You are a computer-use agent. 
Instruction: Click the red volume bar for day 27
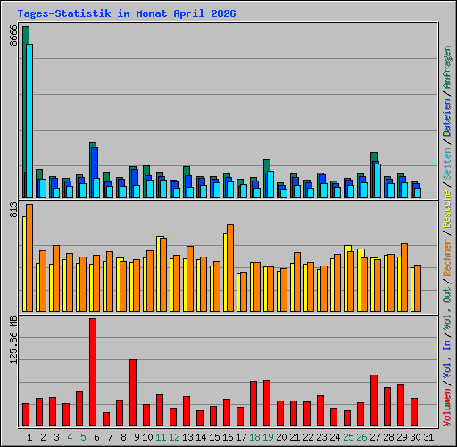pos(374,400)
